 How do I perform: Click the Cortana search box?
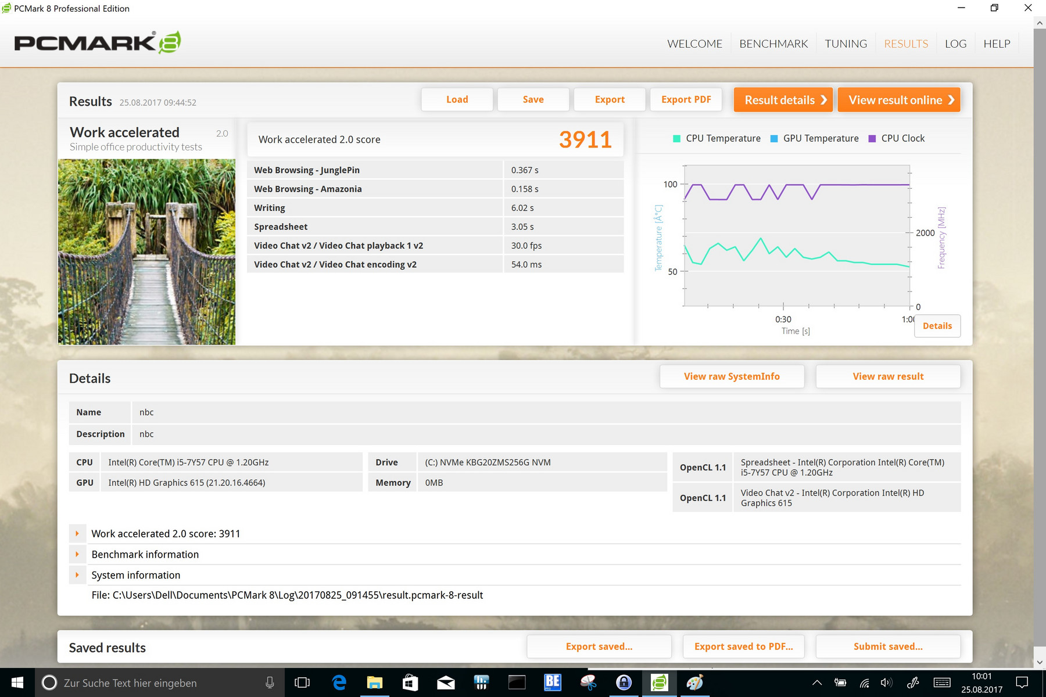tap(160, 682)
